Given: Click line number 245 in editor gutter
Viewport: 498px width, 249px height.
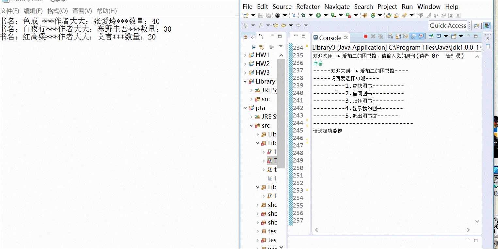Looking at the screenshot, I should click(298, 131).
